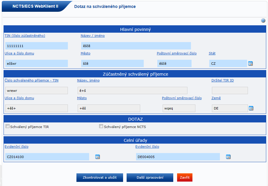Check the Schválený příjemce NCTS box
268x186 pixels.
[101, 126]
